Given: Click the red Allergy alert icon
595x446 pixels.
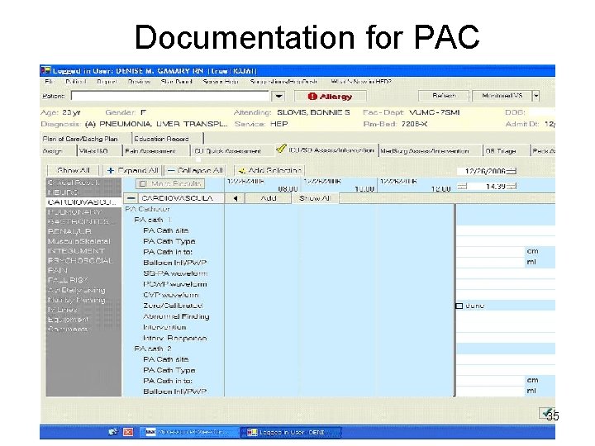Looking at the screenshot, I should (312, 97).
